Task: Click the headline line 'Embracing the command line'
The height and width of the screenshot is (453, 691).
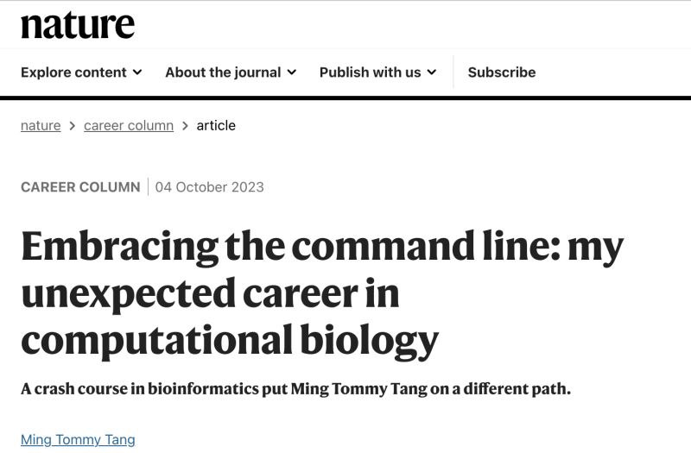Action: coord(290,247)
